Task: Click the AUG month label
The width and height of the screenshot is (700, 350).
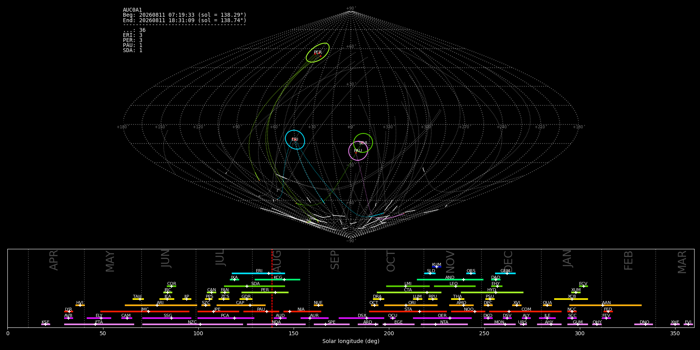Action: [277, 261]
